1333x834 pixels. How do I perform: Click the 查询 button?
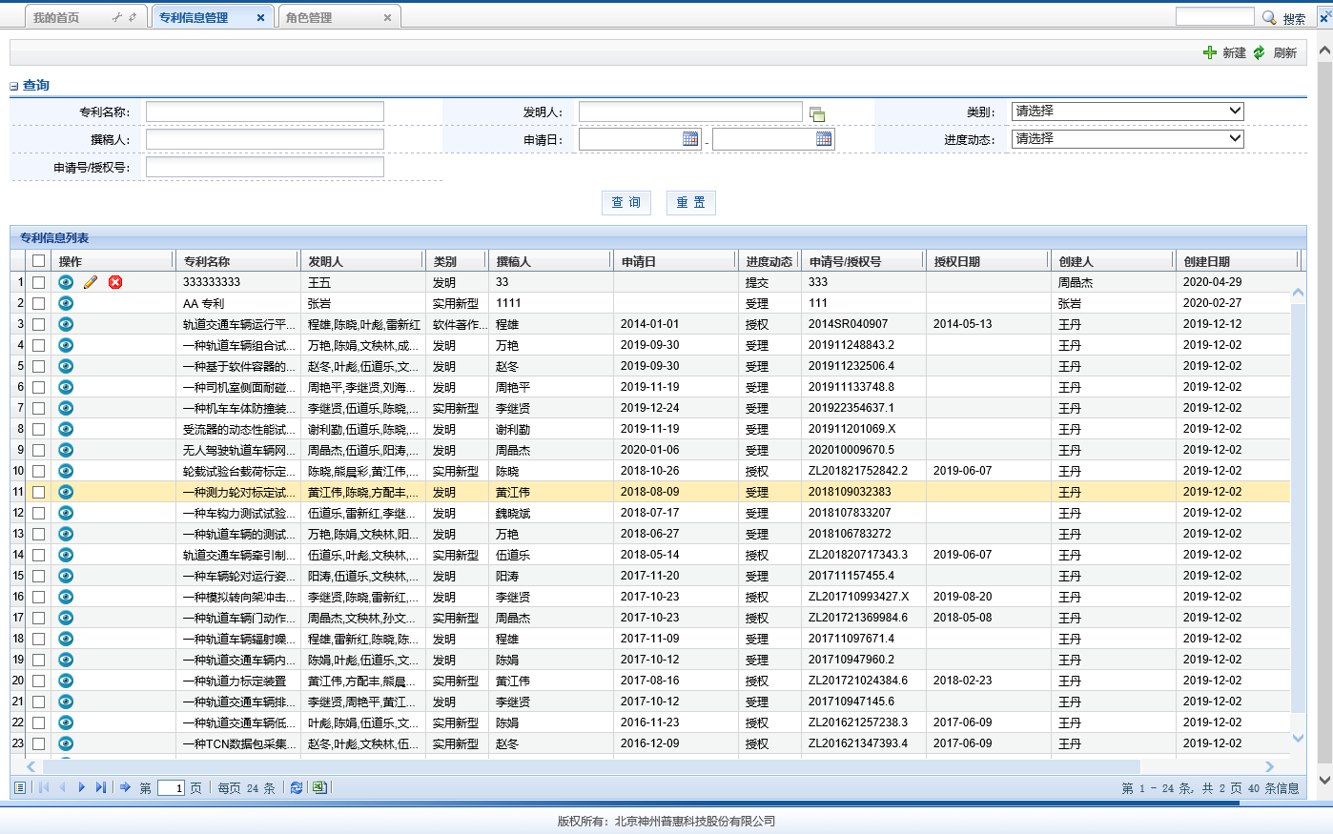(626, 202)
